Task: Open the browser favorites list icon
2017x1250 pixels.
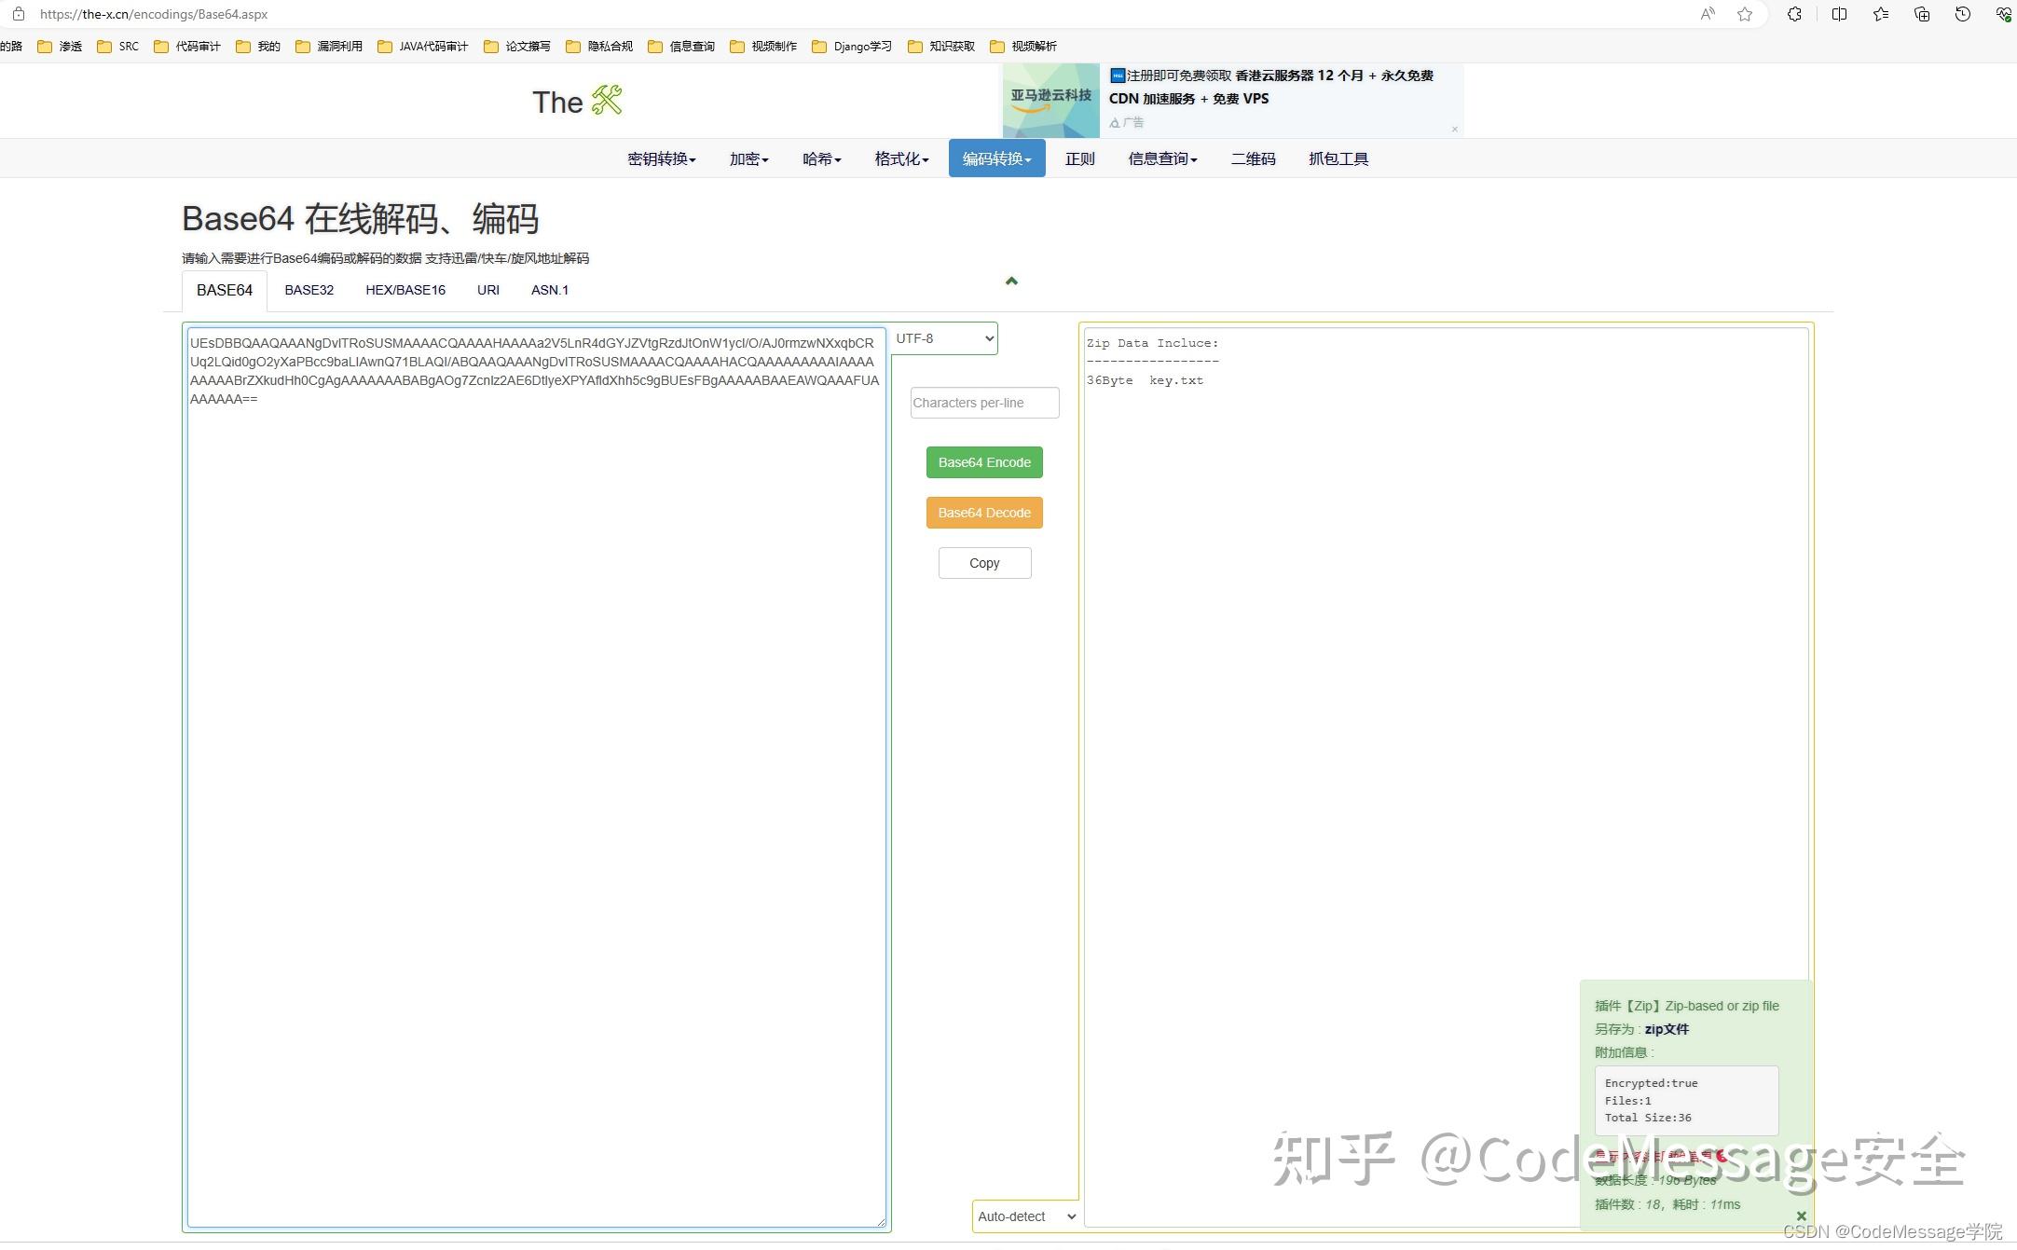Action: tap(1880, 14)
